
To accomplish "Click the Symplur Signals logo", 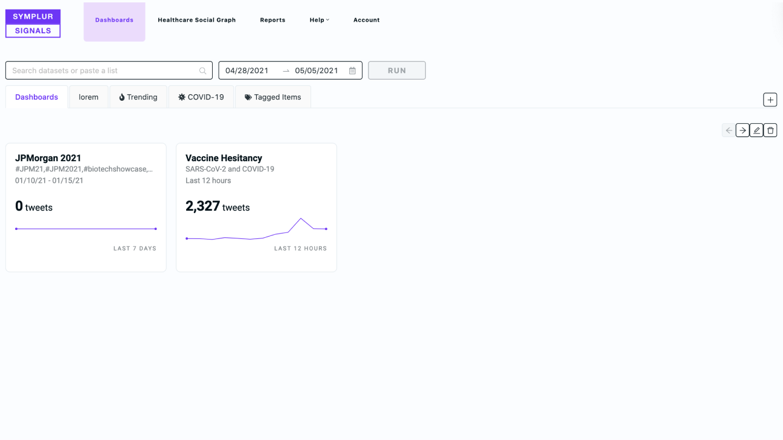I will coord(33,24).
